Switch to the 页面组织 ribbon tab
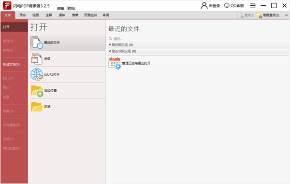 [x=90, y=15]
